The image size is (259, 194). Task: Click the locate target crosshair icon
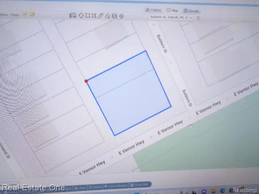click(121, 16)
